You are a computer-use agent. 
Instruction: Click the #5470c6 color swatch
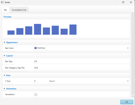36,48
